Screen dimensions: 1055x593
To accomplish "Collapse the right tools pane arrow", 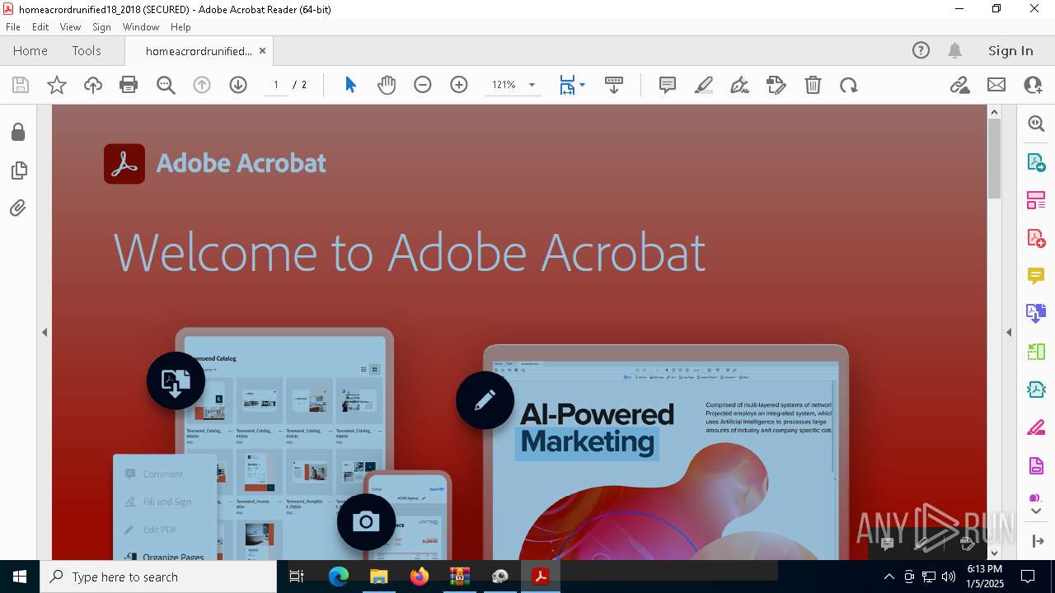I will (x=1009, y=333).
